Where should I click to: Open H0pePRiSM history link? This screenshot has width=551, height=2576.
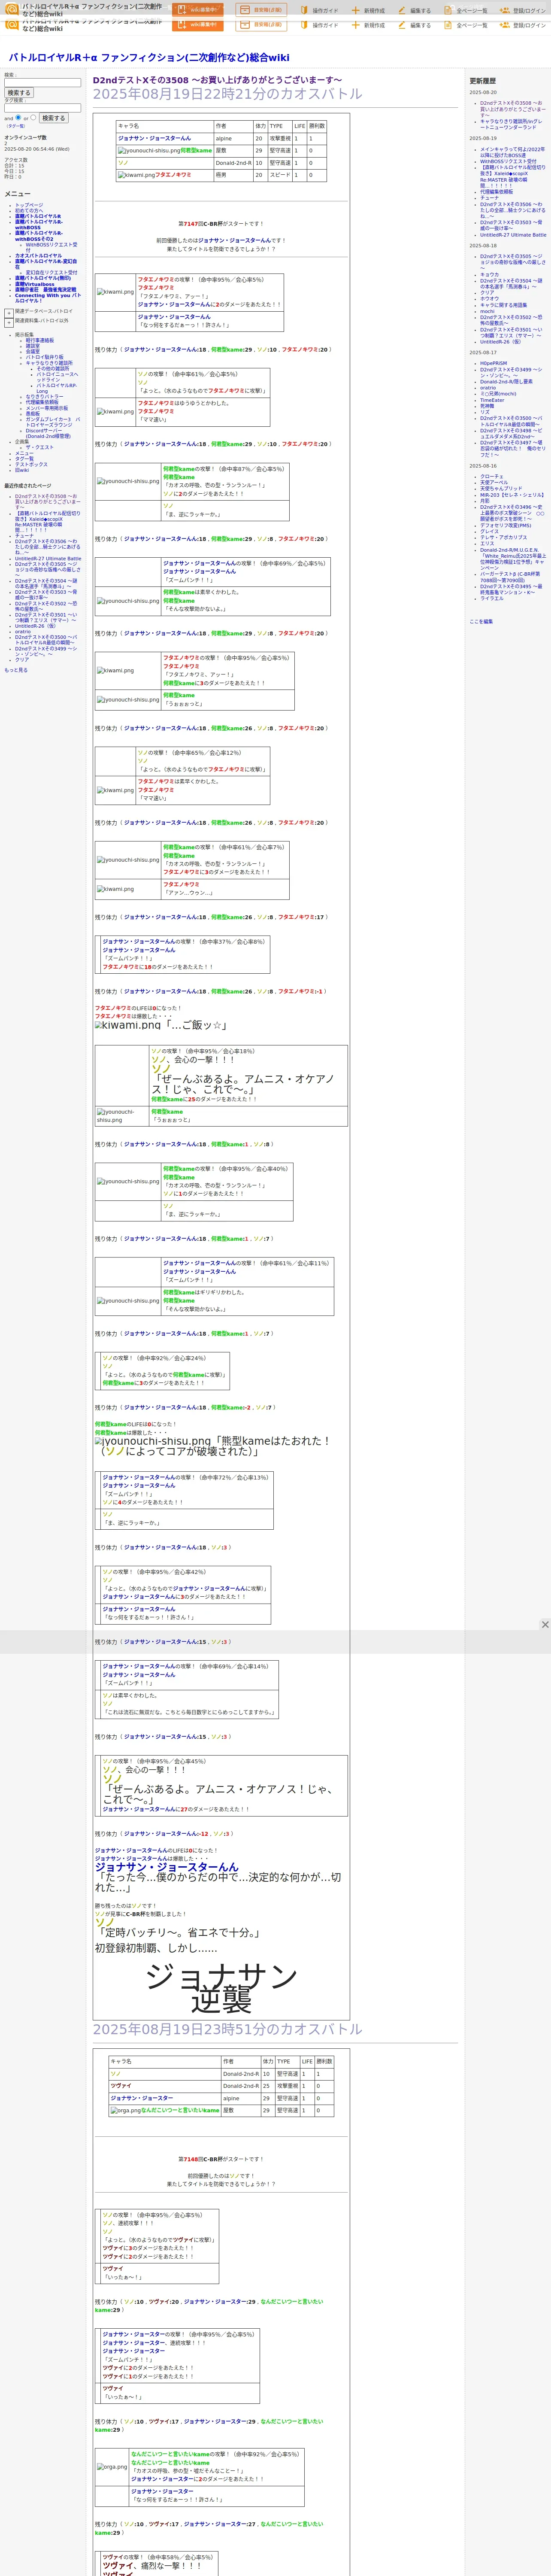coord(493,363)
